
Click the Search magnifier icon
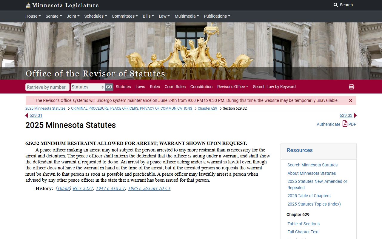[336, 5]
